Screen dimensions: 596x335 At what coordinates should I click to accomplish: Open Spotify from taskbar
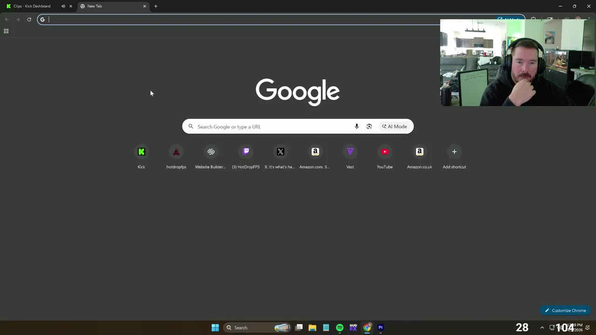pos(340,328)
